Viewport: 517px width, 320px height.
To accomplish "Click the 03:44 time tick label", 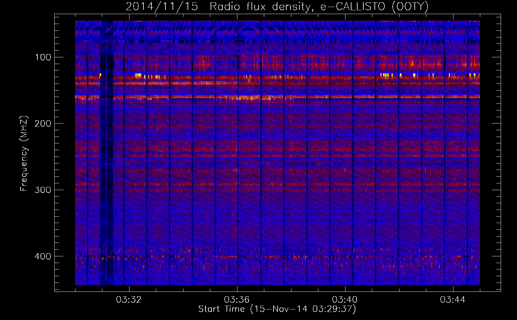I will (453, 300).
